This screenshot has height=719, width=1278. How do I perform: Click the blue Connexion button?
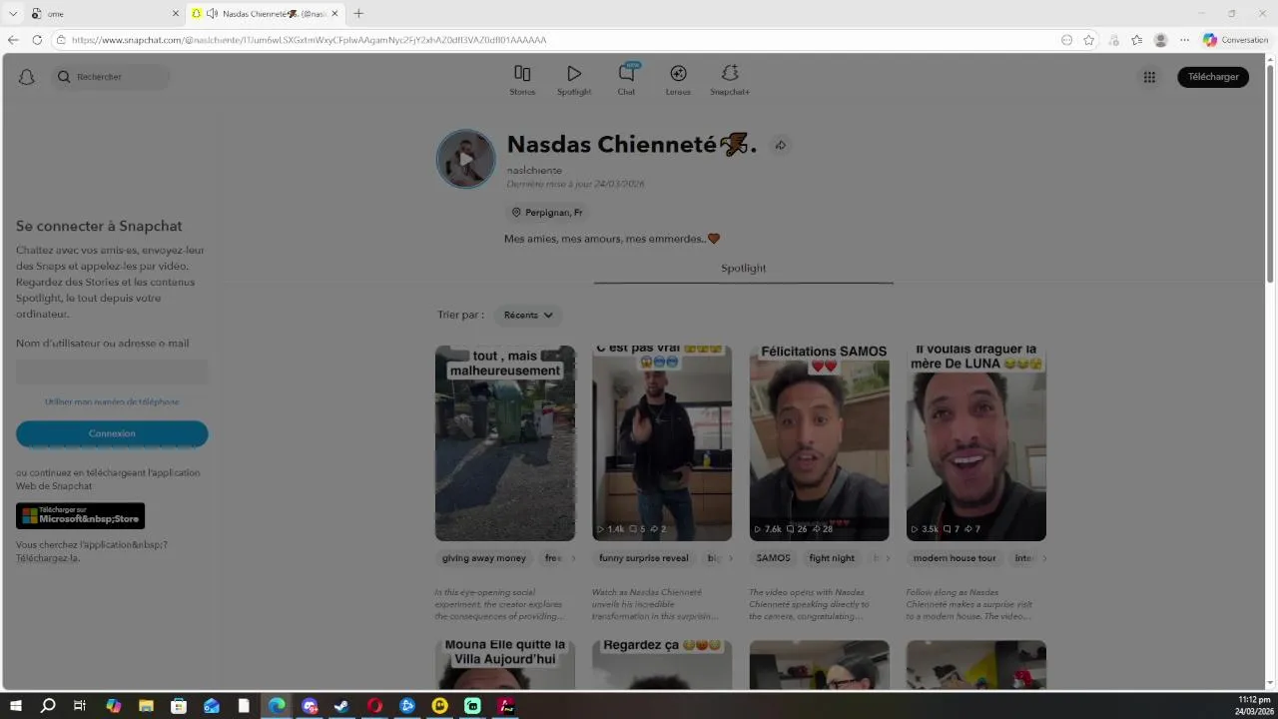[112, 433]
